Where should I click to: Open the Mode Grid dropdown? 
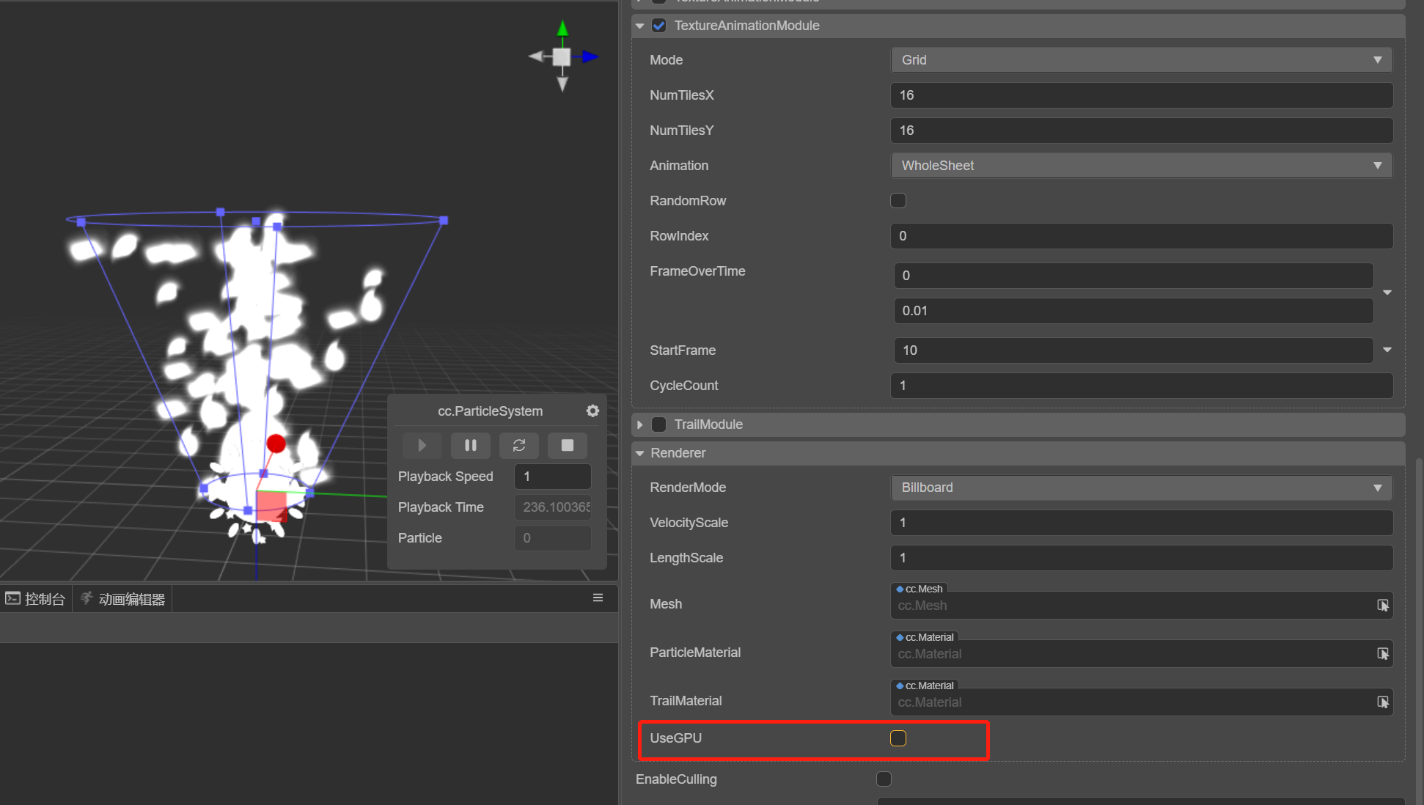click(1141, 60)
